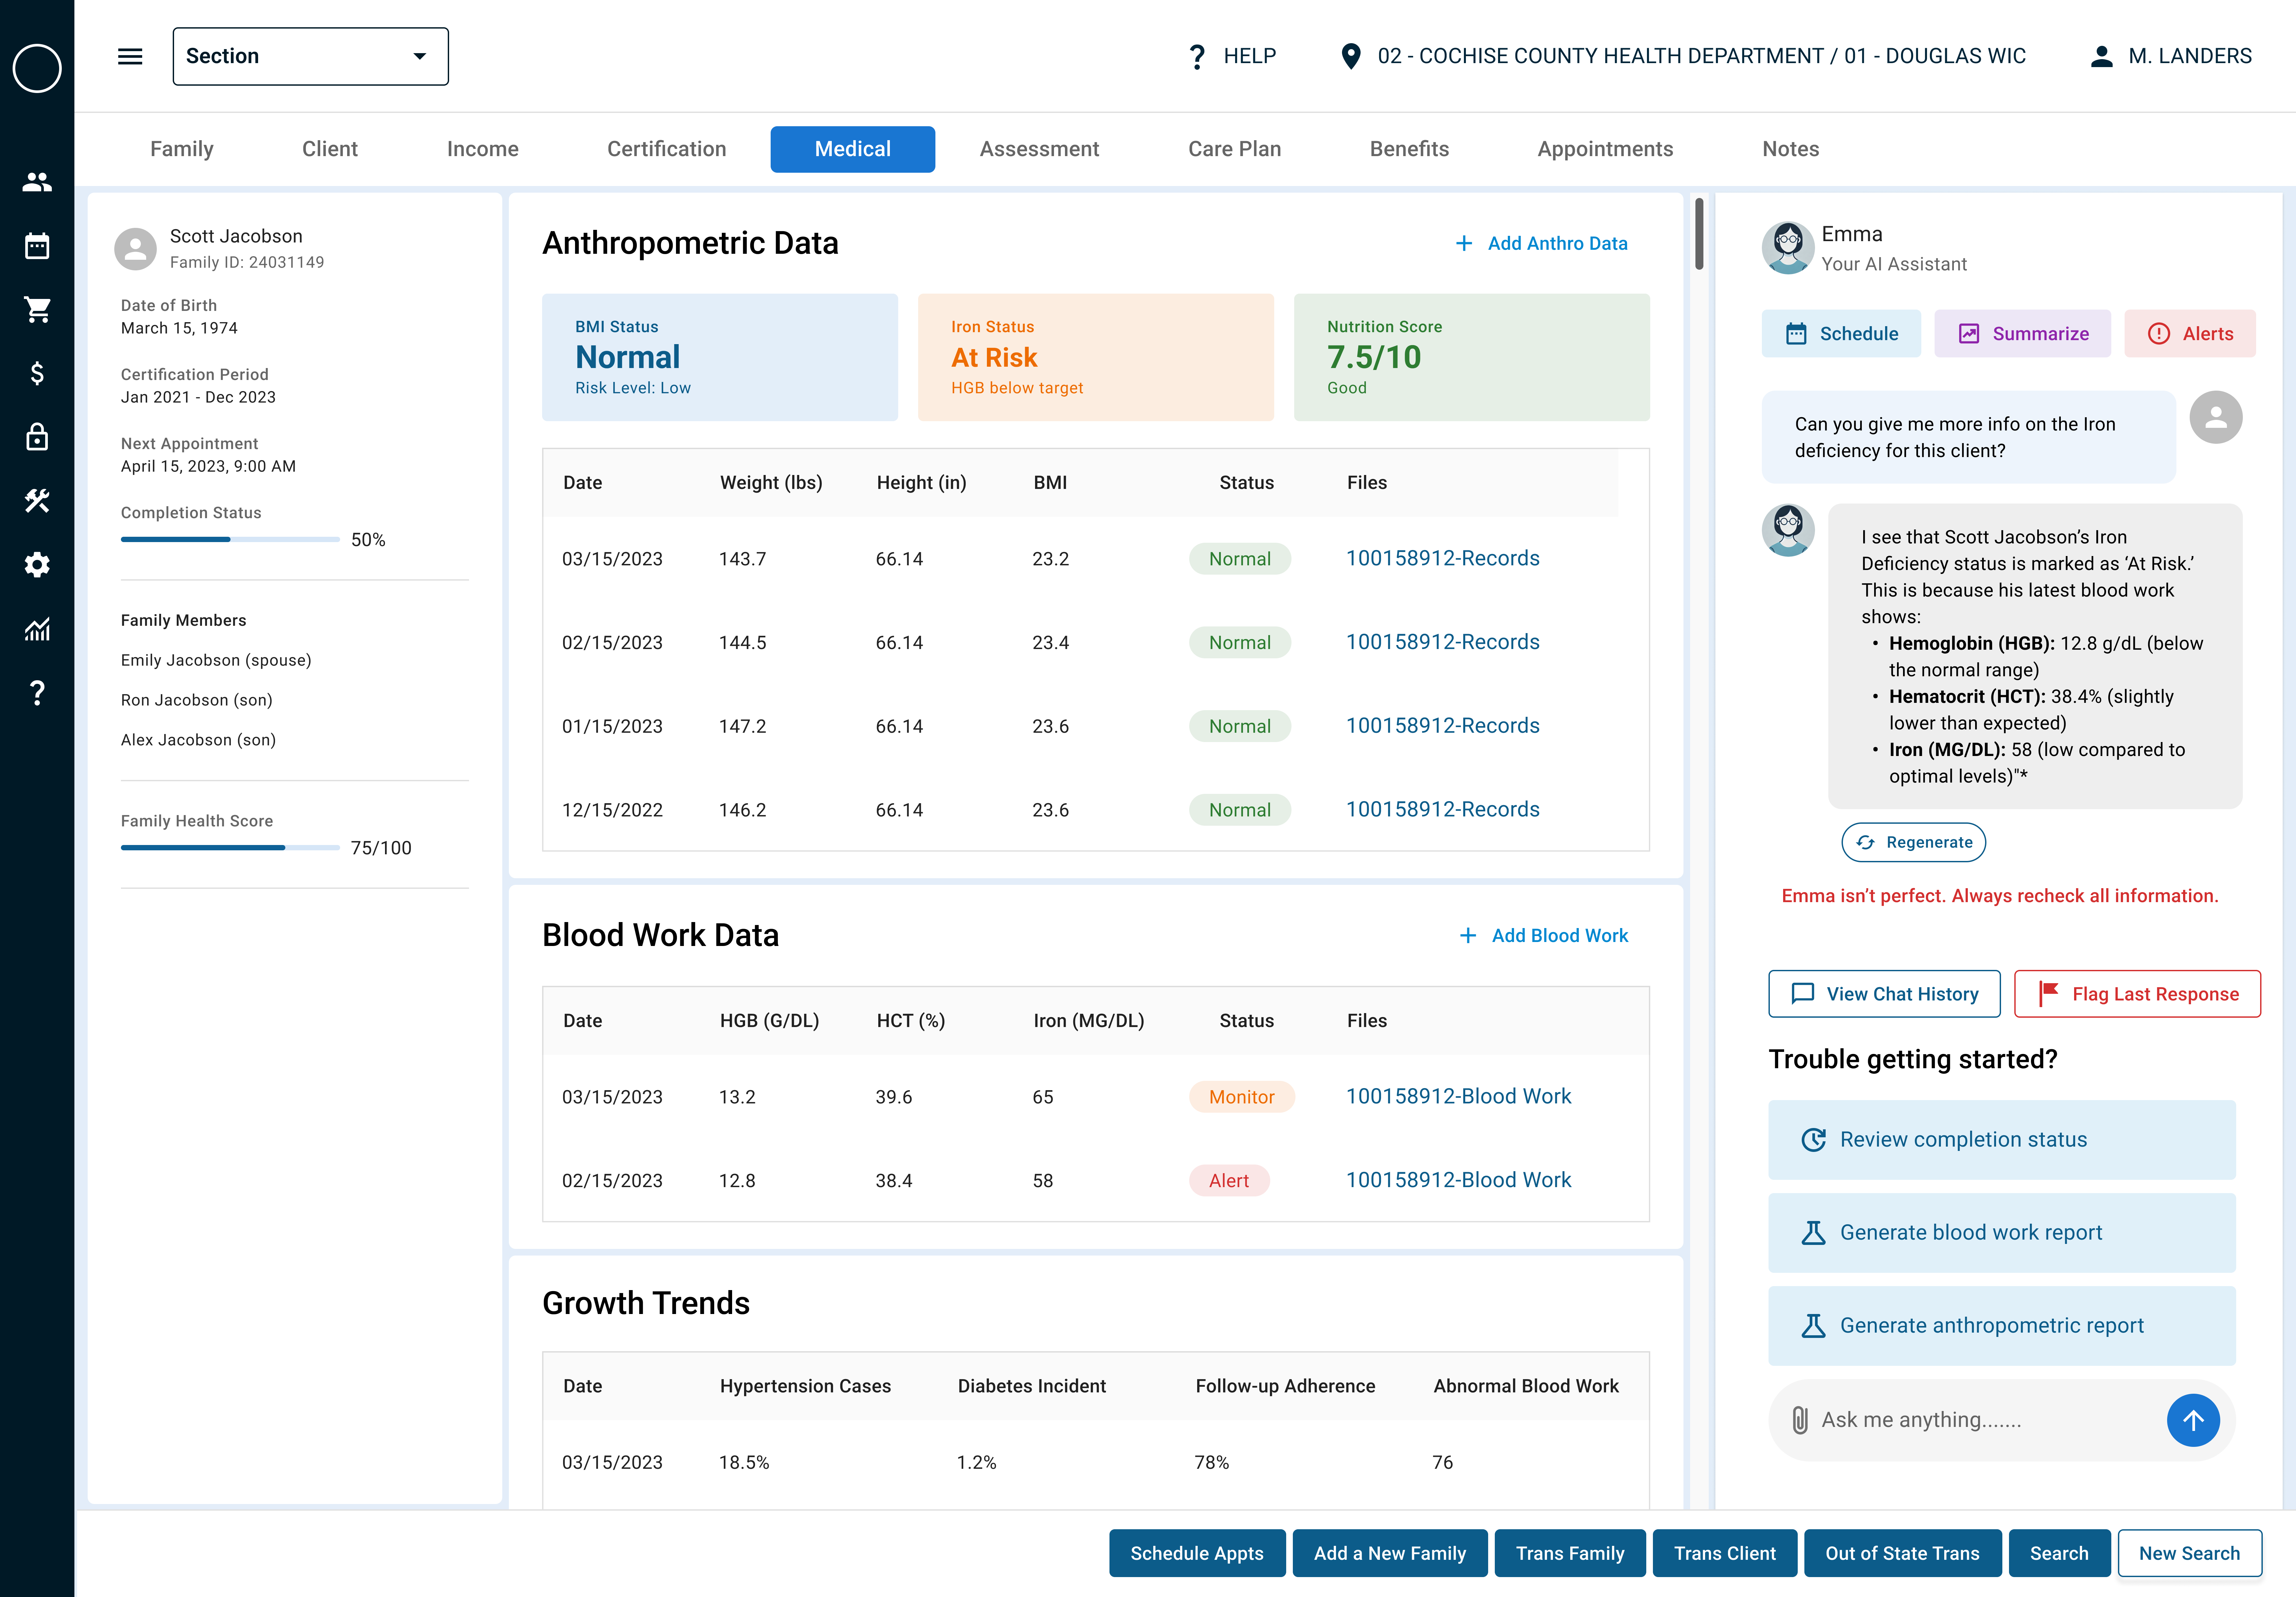Open the calendar icon in left sidebar
The image size is (2296, 1597).
[37, 246]
